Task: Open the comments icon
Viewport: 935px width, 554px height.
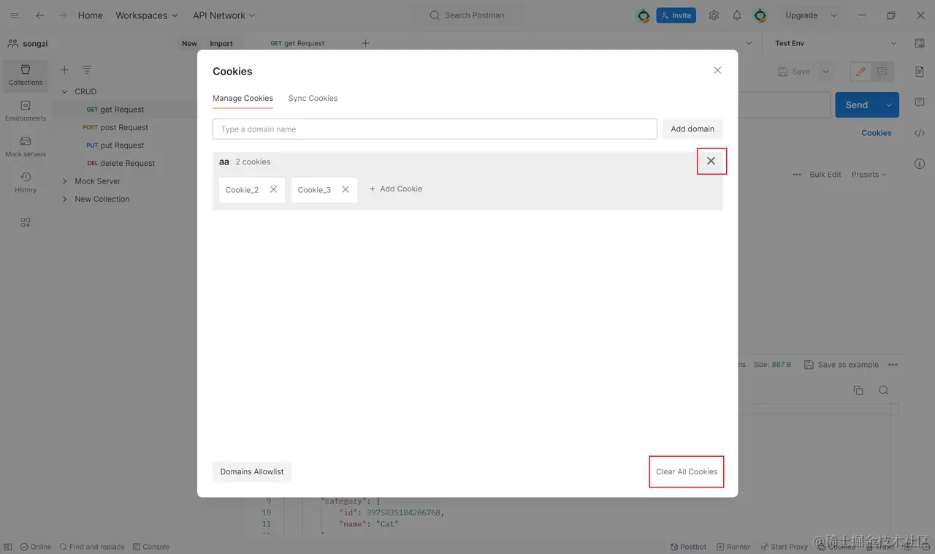Action: pyautogui.click(x=882, y=72)
